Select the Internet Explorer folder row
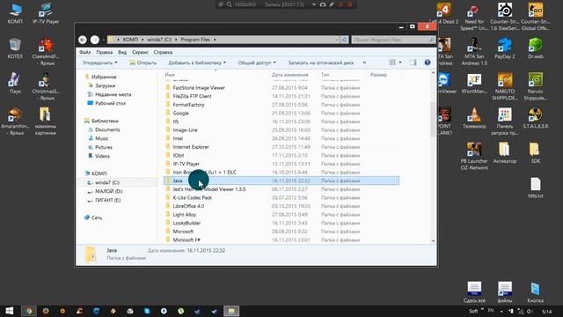The width and height of the screenshot is (563, 317). pos(281,147)
